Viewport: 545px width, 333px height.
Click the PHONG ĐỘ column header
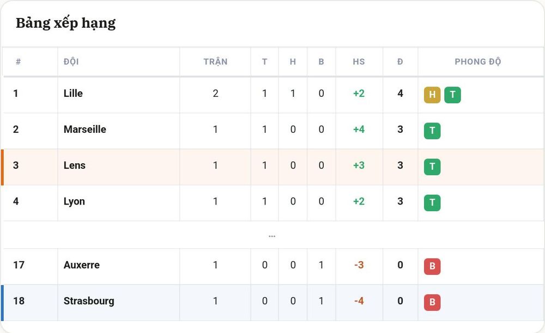[478, 61]
